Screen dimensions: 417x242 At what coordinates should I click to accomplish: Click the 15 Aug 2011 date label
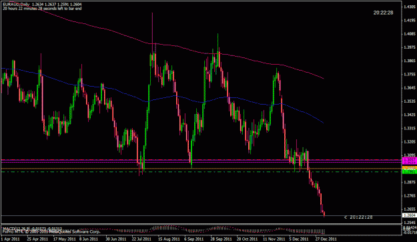pos(169,239)
